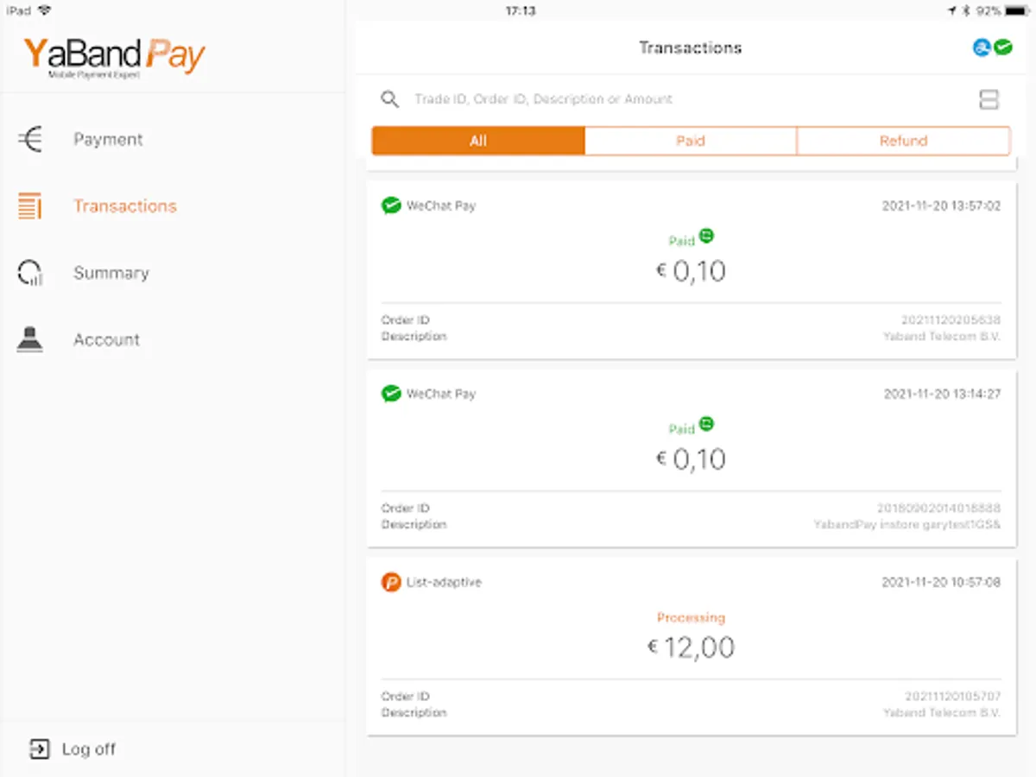Click the 17:13 clock in status bar

click(x=521, y=10)
